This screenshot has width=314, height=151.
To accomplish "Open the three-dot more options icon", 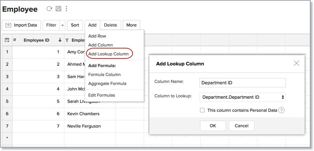I will tap(66, 9).
